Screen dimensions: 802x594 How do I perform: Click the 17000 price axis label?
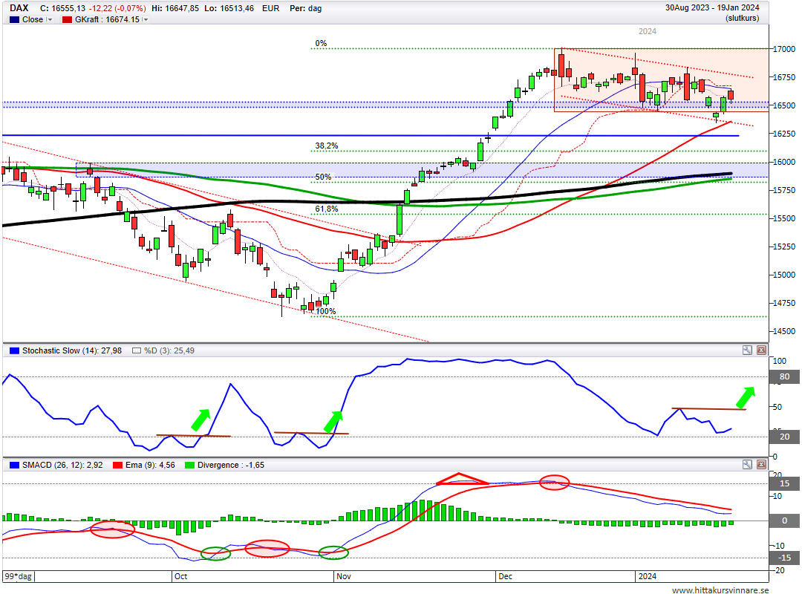point(784,49)
